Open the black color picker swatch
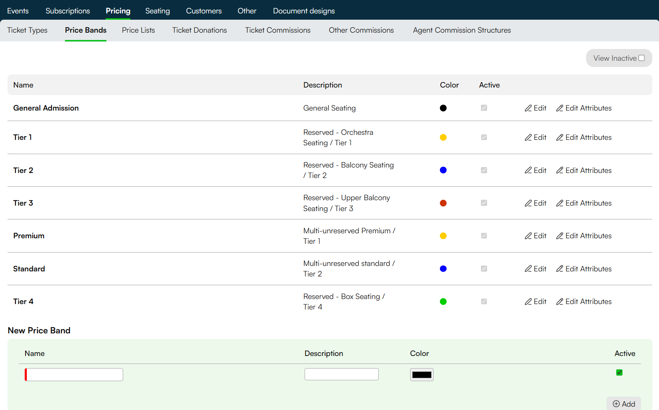The height and width of the screenshot is (410, 659). pos(421,374)
